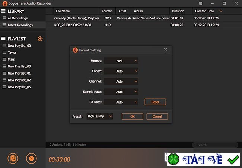Select Latest Recordings in library
Screen dimensions: 242x168
[20, 25]
